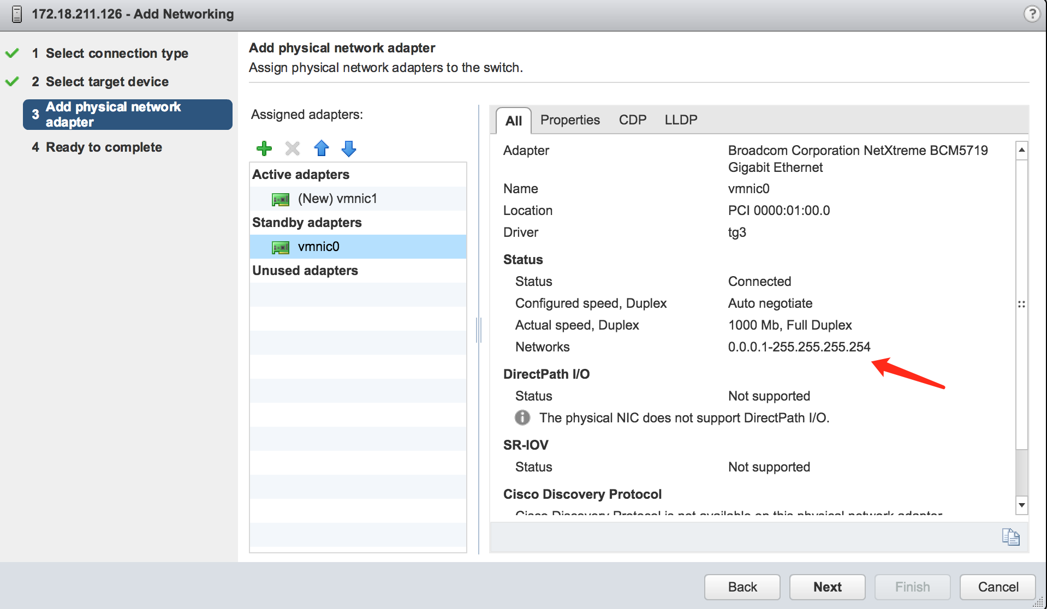Add a physical network adapter with the green plus
This screenshot has height=609, width=1047.
pyautogui.click(x=264, y=148)
